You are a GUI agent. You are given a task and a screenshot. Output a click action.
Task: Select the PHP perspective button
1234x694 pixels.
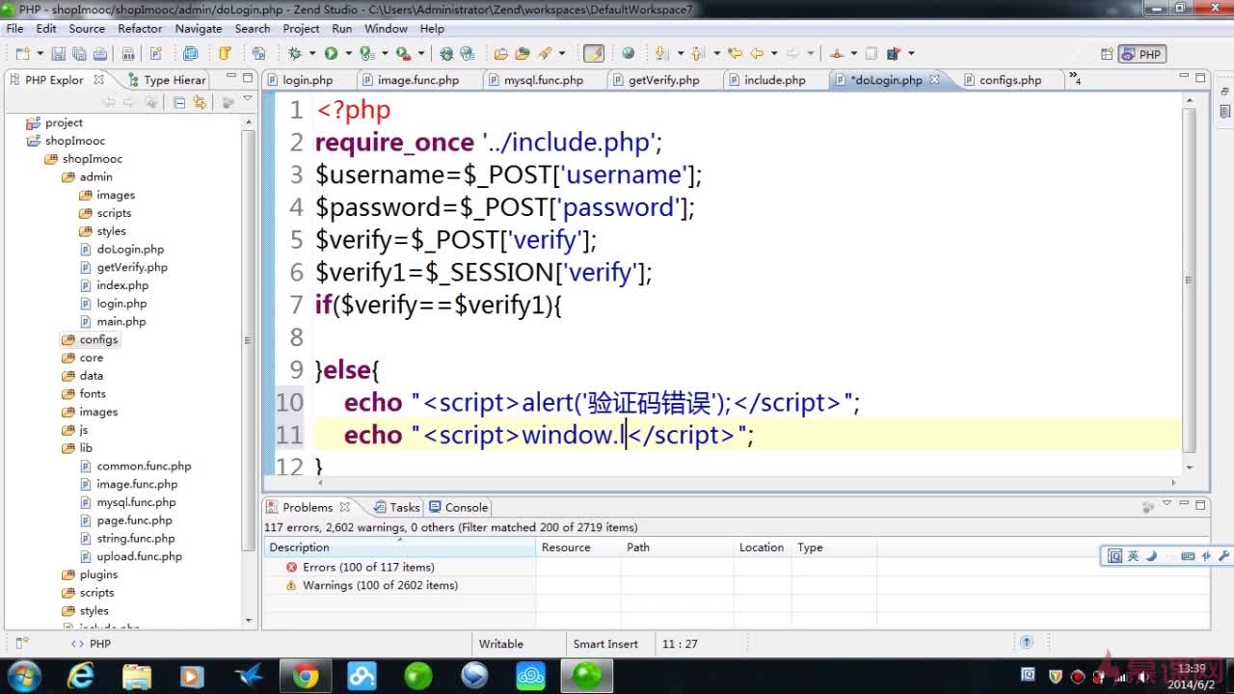(1142, 54)
